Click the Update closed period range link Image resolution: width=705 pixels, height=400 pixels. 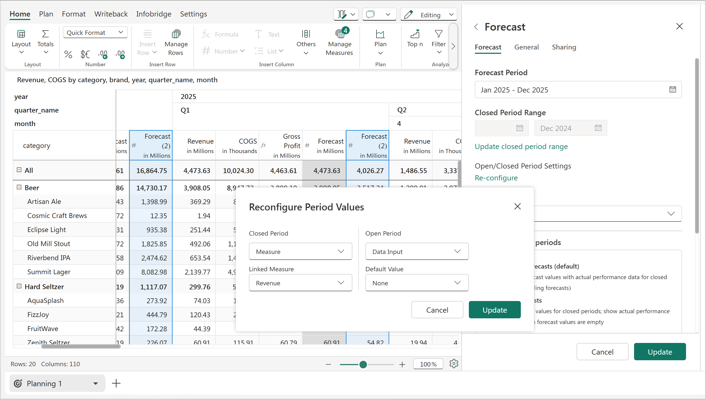pos(521,146)
